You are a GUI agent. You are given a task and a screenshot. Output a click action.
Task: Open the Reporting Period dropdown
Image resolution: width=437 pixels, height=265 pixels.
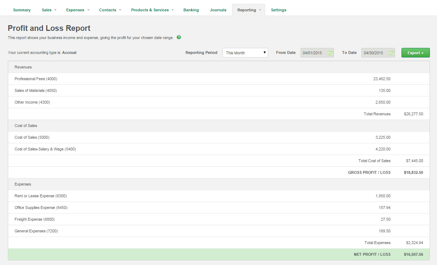245,53
